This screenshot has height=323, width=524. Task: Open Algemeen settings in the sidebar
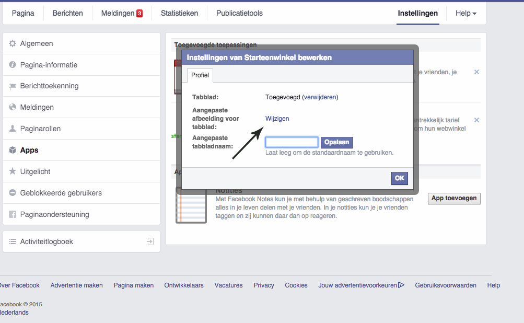81,43
